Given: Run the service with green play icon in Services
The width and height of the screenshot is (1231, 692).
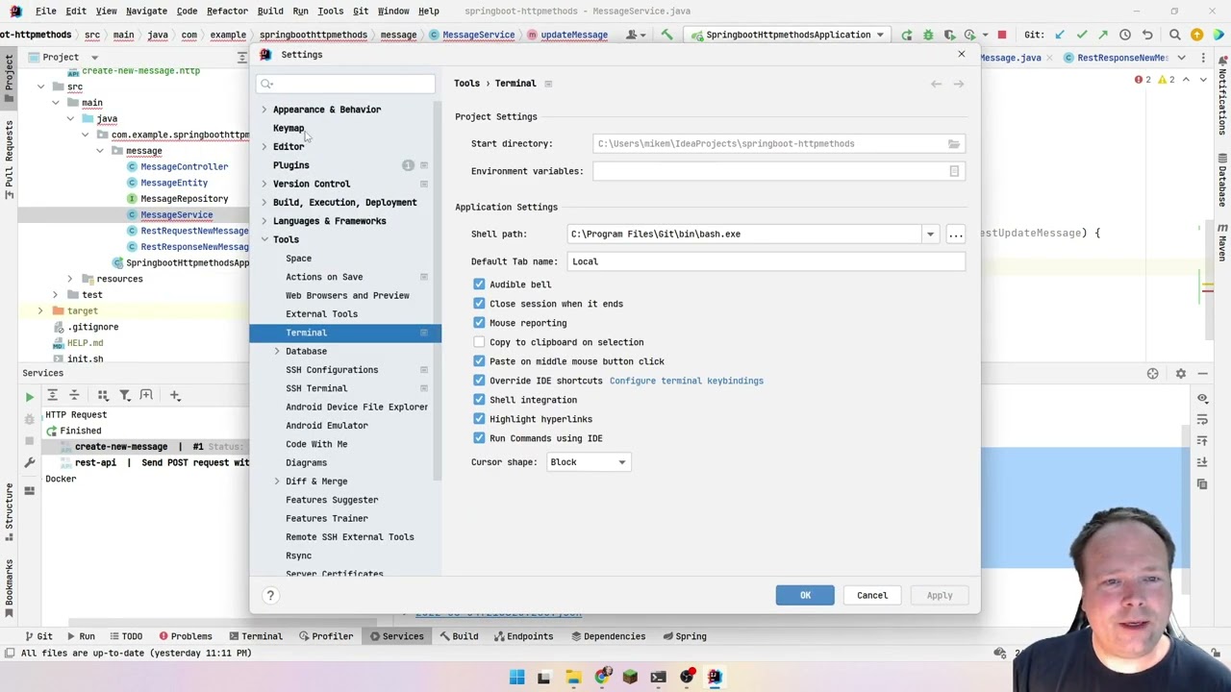Looking at the screenshot, I should [x=29, y=396].
